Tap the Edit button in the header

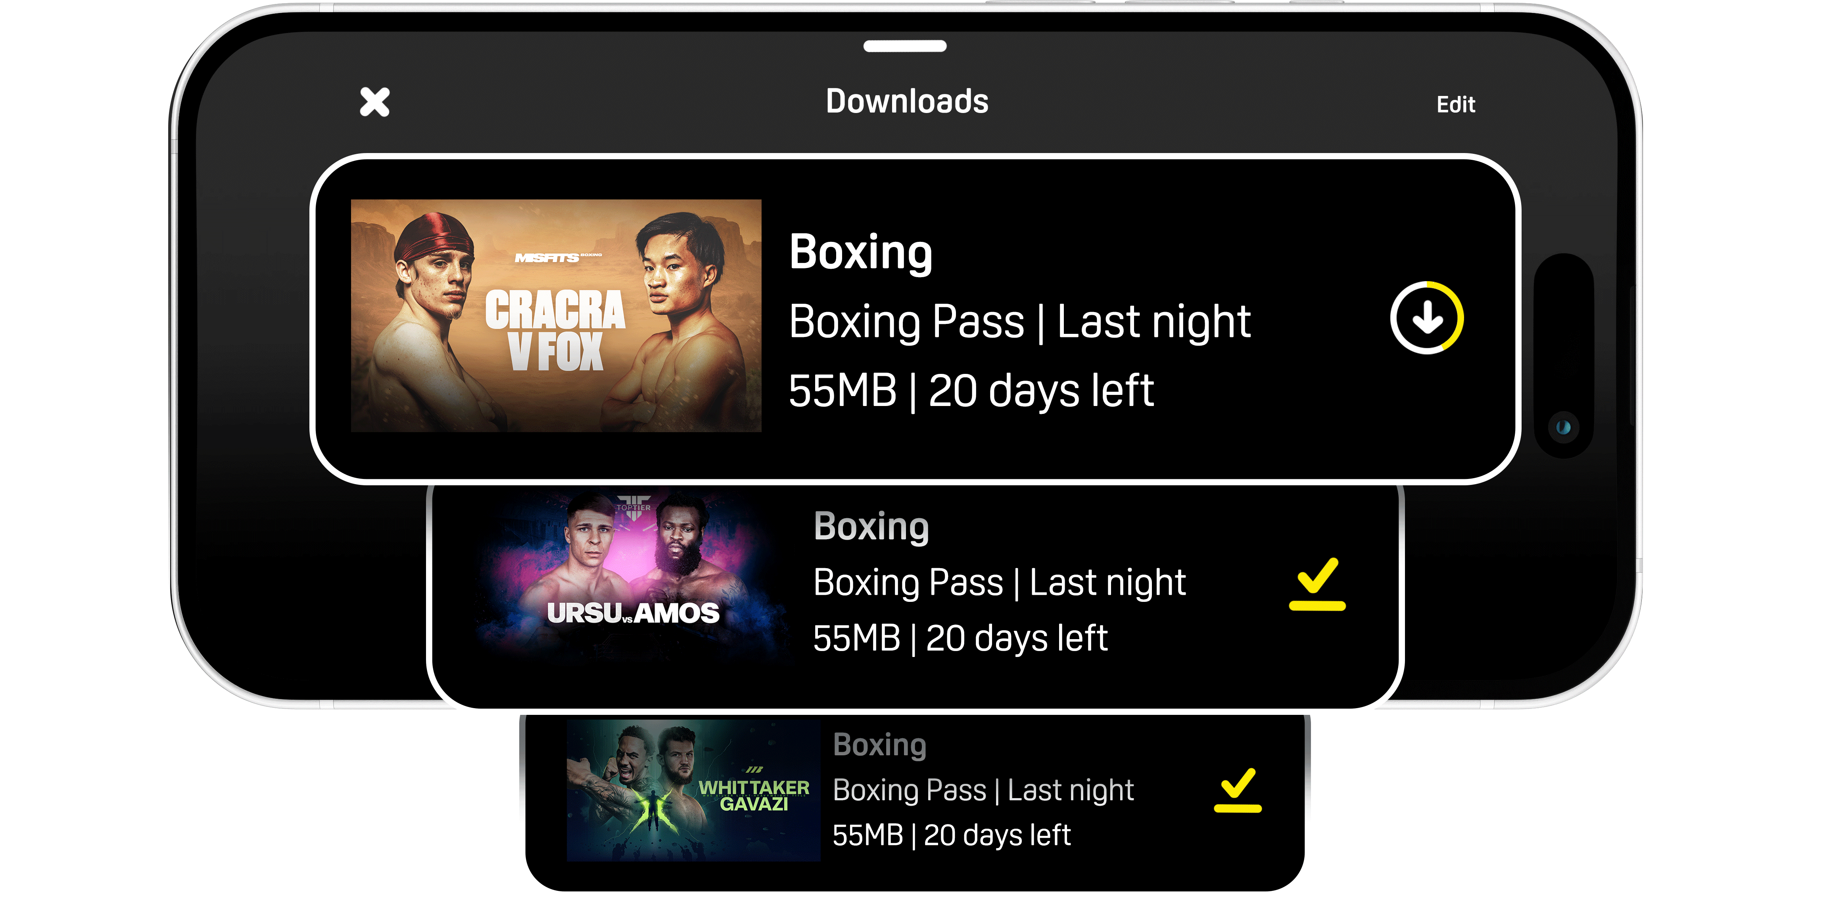pyautogui.click(x=1455, y=104)
